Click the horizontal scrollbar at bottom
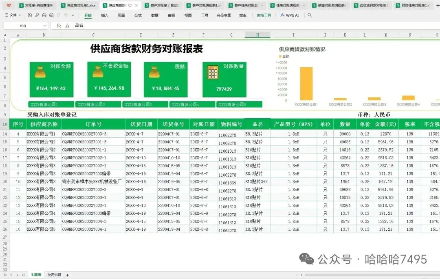 [x=372, y=275]
